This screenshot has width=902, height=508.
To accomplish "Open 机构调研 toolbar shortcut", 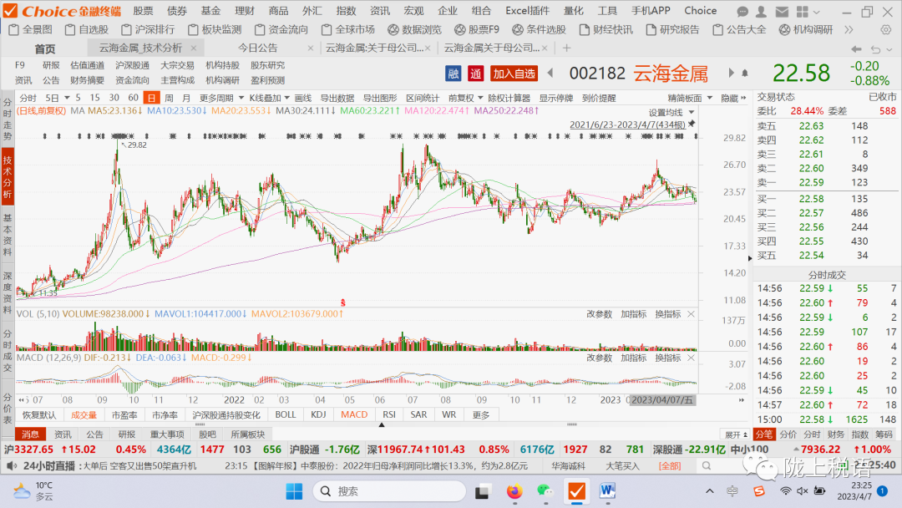I will coord(805,30).
